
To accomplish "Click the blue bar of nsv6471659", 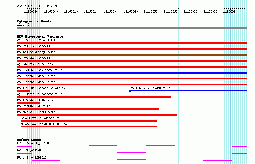I will pyautogui.click(x=132, y=73).
